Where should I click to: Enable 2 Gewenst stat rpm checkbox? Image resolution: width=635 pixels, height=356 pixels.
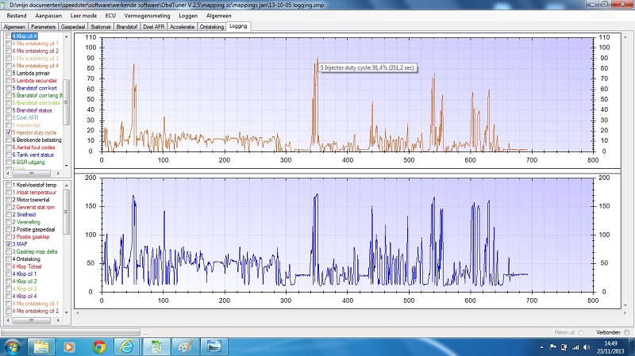(x=9, y=207)
